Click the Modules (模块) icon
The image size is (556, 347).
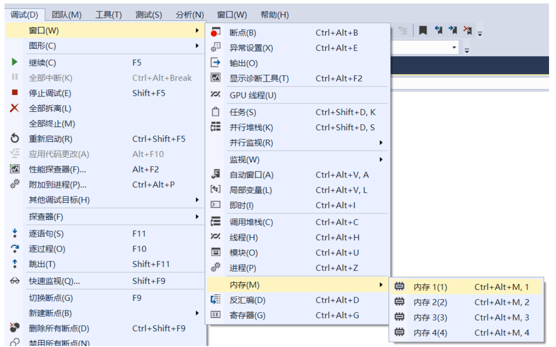215,252
